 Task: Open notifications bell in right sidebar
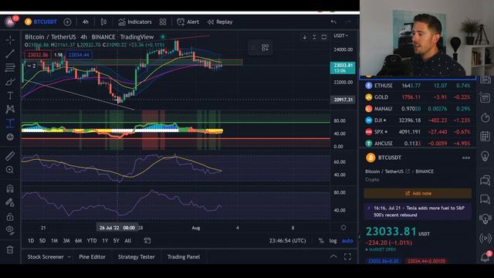click(x=486, y=257)
